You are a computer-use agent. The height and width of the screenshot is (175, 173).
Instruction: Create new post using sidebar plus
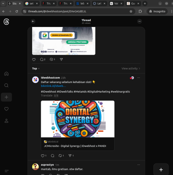(x=6, y=97)
